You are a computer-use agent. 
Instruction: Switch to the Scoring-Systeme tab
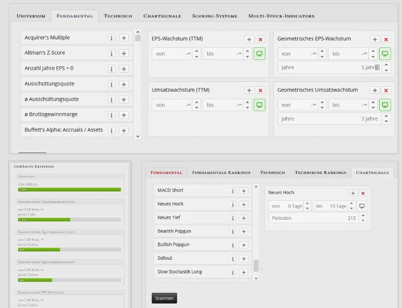(x=215, y=16)
